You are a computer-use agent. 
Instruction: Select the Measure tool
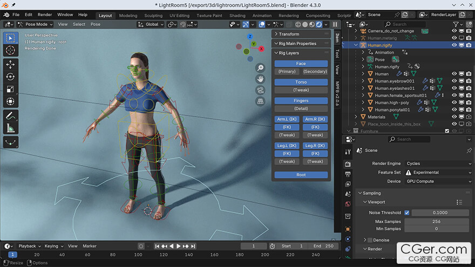(11, 128)
